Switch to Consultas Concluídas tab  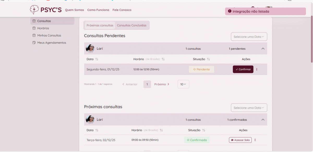[x=132, y=26]
